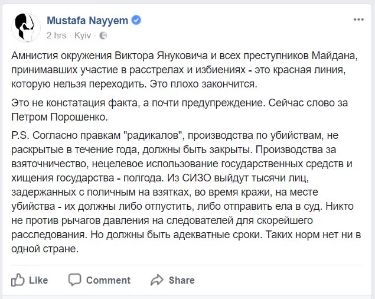The width and height of the screenshot is (375, 299).
Task: Click the Share arrow icon
Action: coord(156,279)
